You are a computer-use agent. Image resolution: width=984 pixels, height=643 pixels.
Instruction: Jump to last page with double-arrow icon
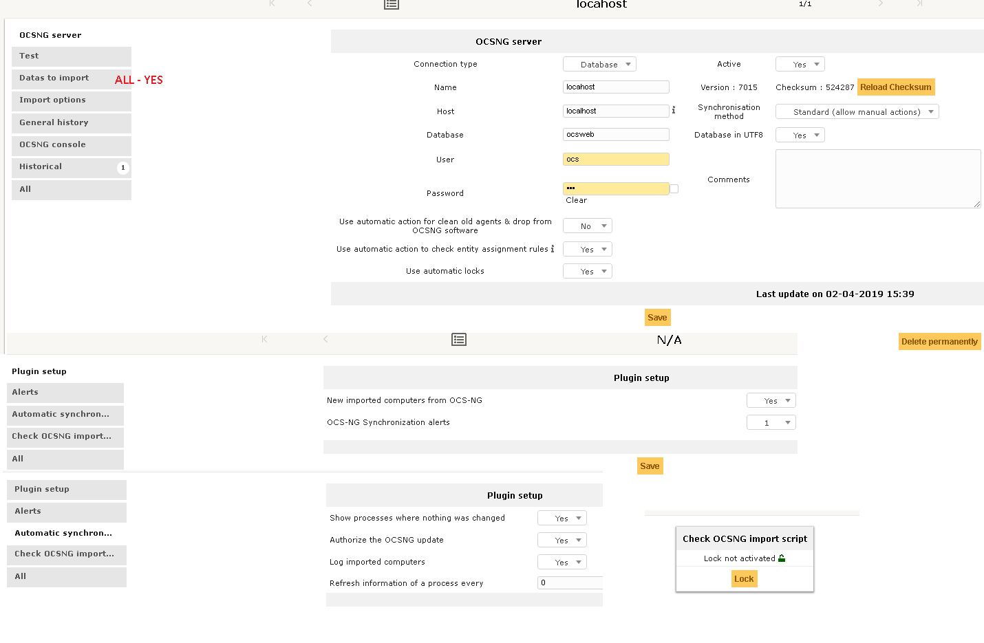(x=920, y=5)
